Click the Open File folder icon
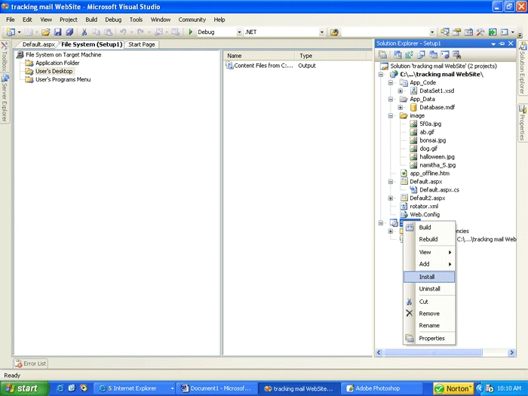Image resolution: width=528 pixels, height=396 pixels. 46,32
